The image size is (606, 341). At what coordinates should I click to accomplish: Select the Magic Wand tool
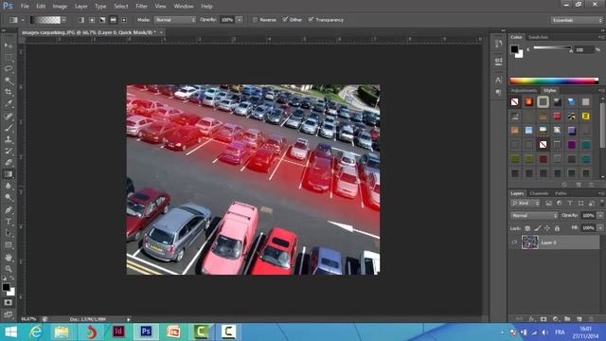coord(9,81)
